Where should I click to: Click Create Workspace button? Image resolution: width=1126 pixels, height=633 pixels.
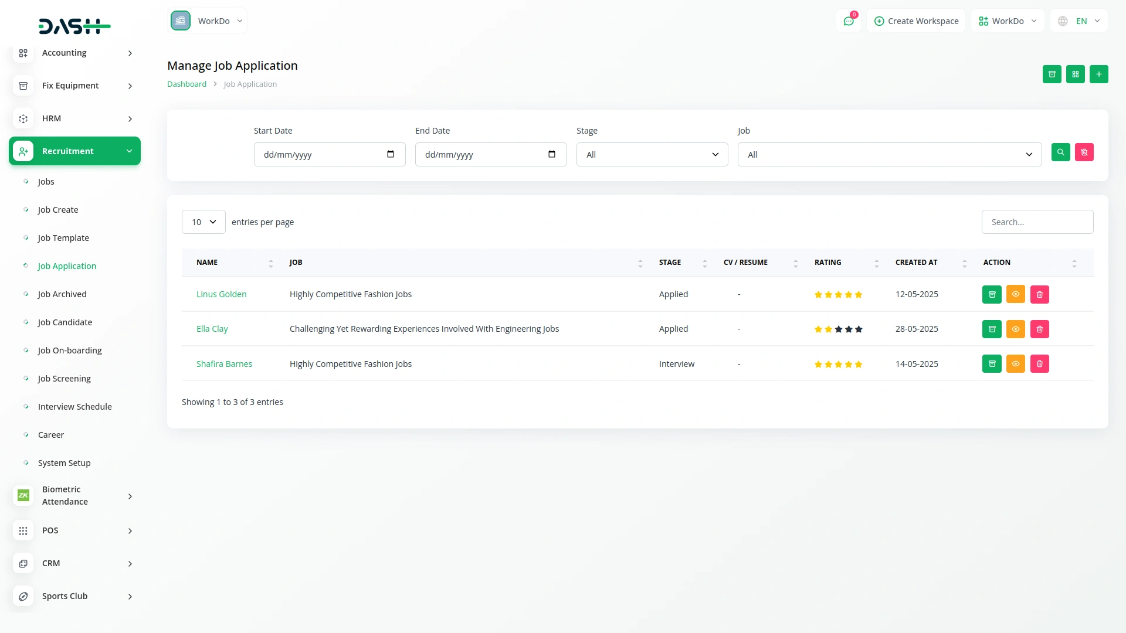click(x=916, y=21)
